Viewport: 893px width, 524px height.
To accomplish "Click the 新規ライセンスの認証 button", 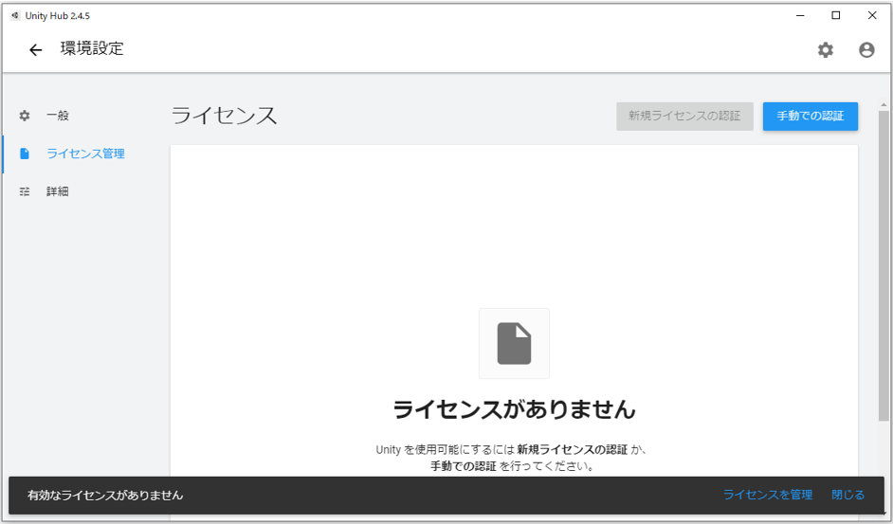I will coord(684,117).
